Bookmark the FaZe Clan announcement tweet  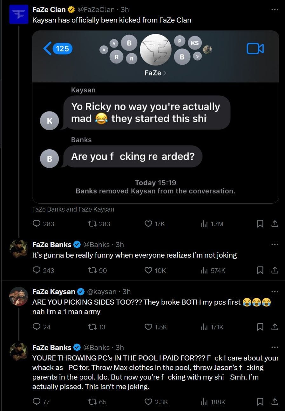260,224
